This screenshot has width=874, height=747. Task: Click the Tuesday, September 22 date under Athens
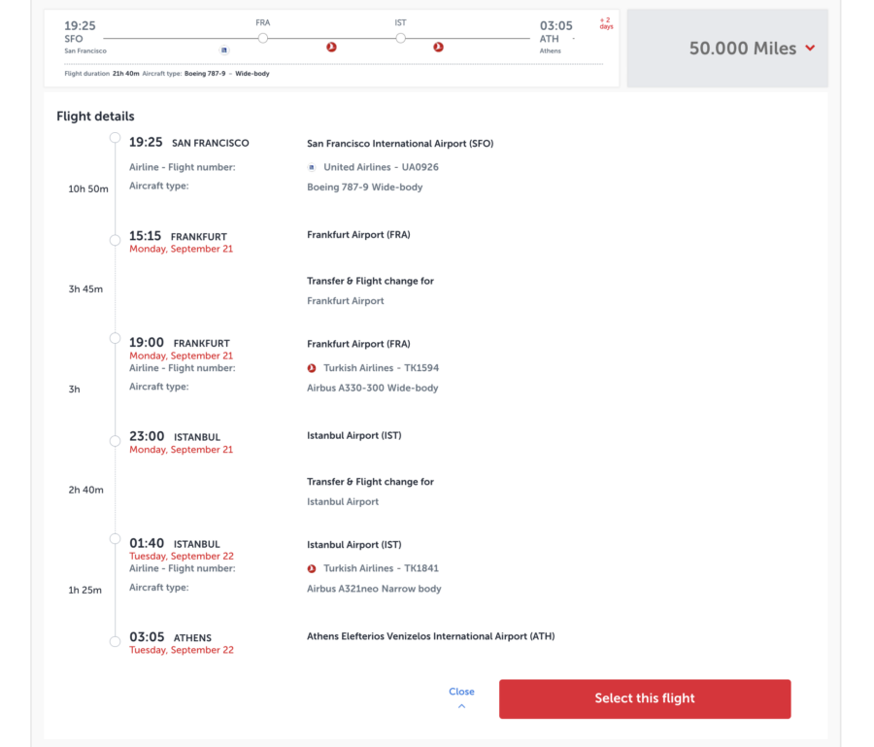click(x=182, y=650)
